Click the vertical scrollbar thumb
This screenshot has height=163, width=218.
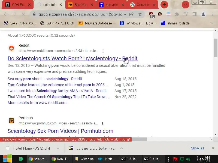pos(216,48)
